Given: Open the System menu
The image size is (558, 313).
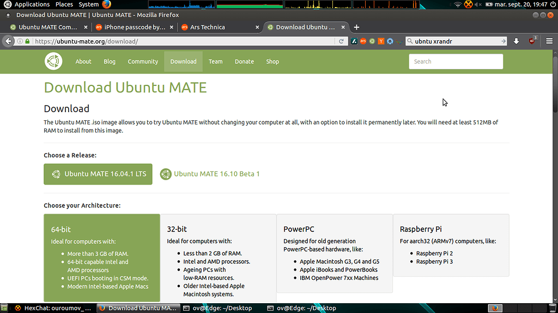Looking at the screenshot, I should tap(89, 4).
